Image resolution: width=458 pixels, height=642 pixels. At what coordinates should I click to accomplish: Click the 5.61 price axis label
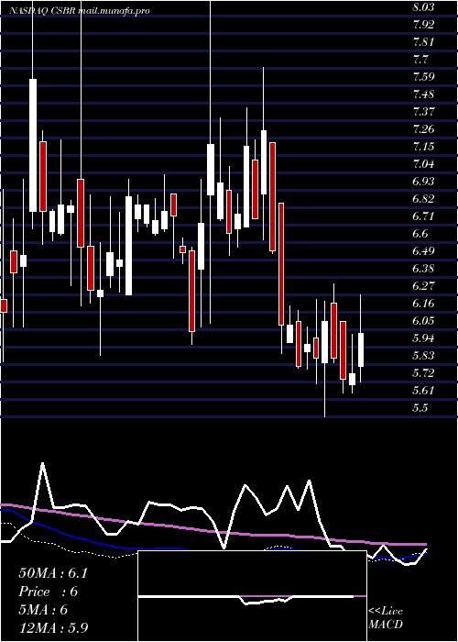tap(425, 390)
